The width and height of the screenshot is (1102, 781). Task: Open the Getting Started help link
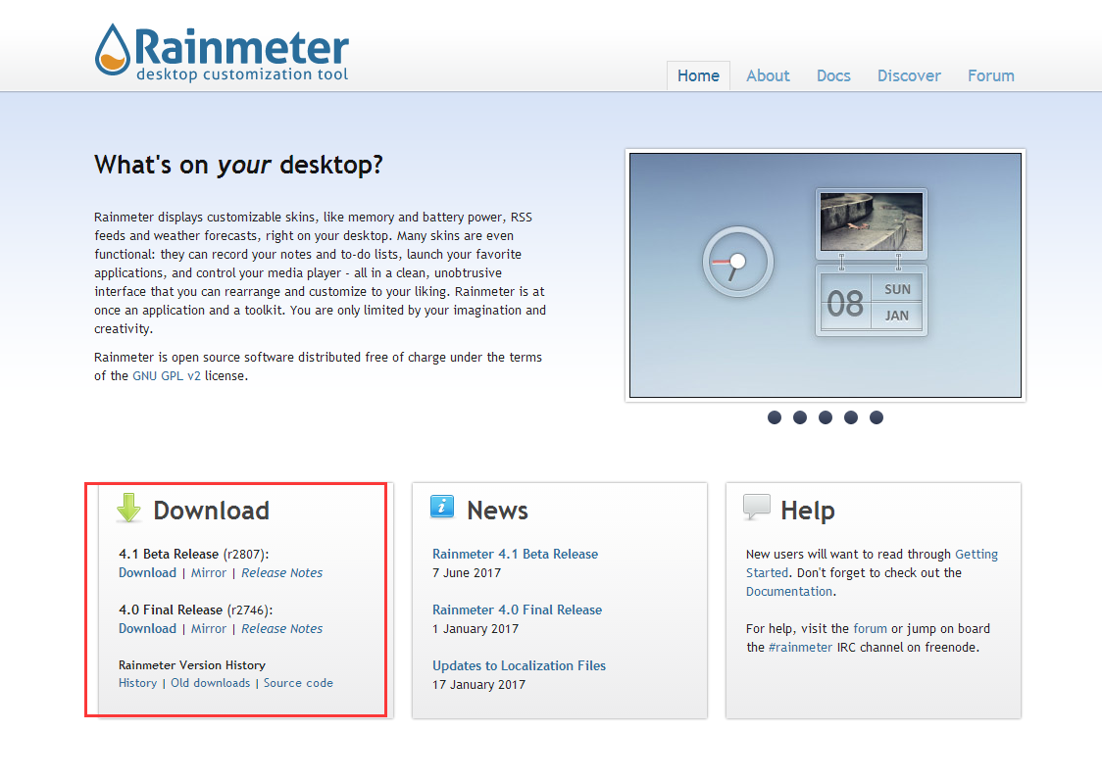click(976, 554)
